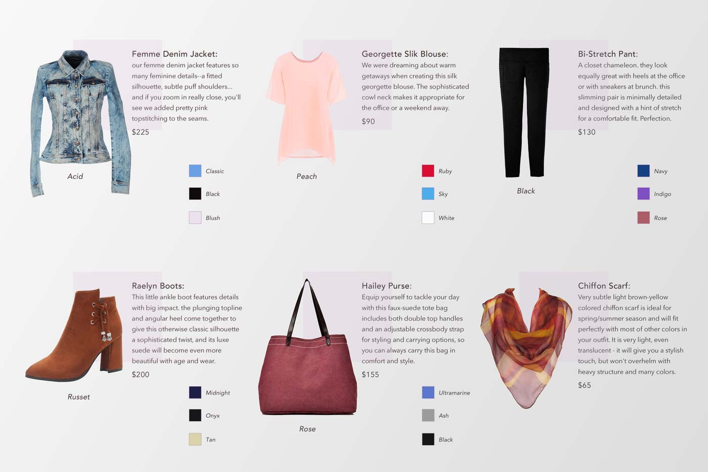Select the Ash gray purse swatch

(x=428, y=415)
